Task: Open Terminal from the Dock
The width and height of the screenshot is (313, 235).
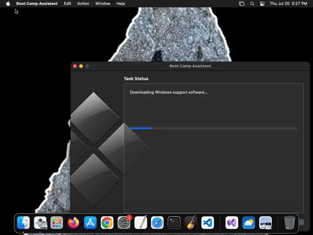Action: (x=174, y=223)
